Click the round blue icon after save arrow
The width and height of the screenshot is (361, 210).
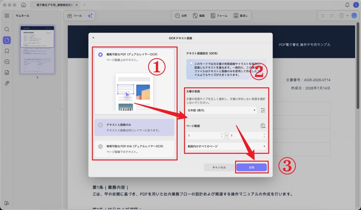[354, 15]
